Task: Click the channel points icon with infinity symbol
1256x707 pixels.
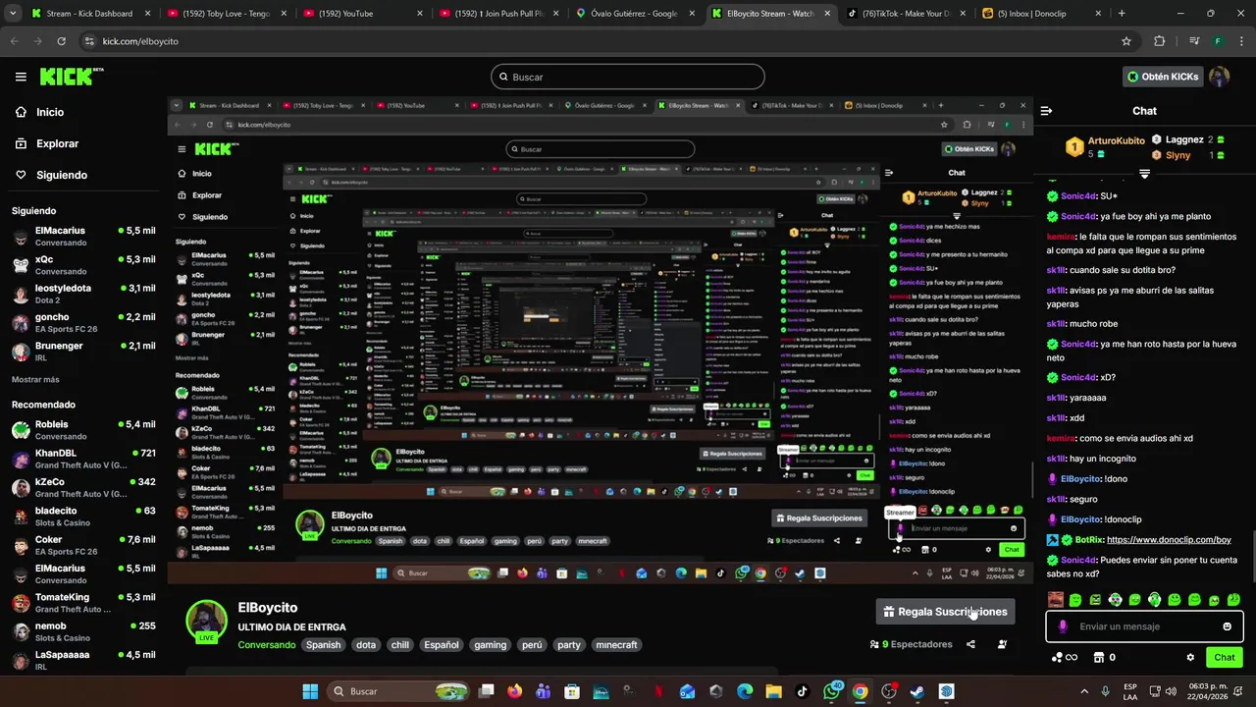Action: click(x=1065, y=657)
